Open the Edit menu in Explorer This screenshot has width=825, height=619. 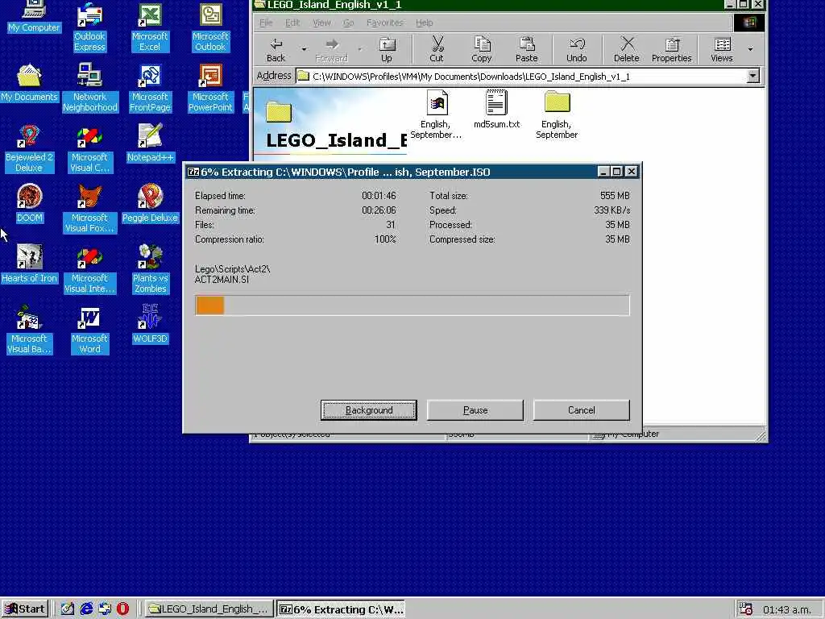292,23
